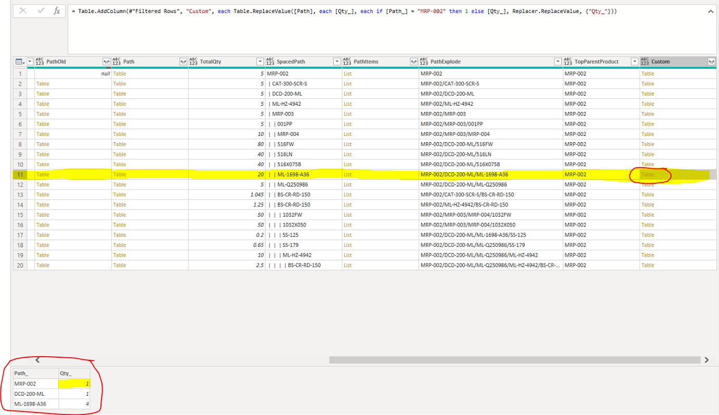Click preview cell 'DCD-200-ML' in Path_ column

pyautogui.click(x=35, y=394)
